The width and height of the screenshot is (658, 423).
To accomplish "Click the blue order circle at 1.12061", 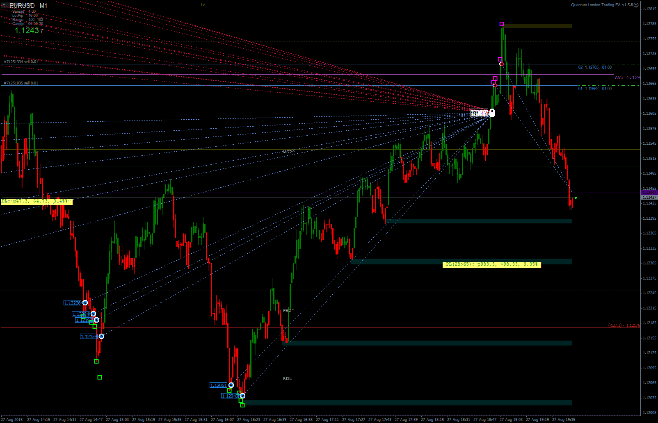I will click(x=231, y=385).
